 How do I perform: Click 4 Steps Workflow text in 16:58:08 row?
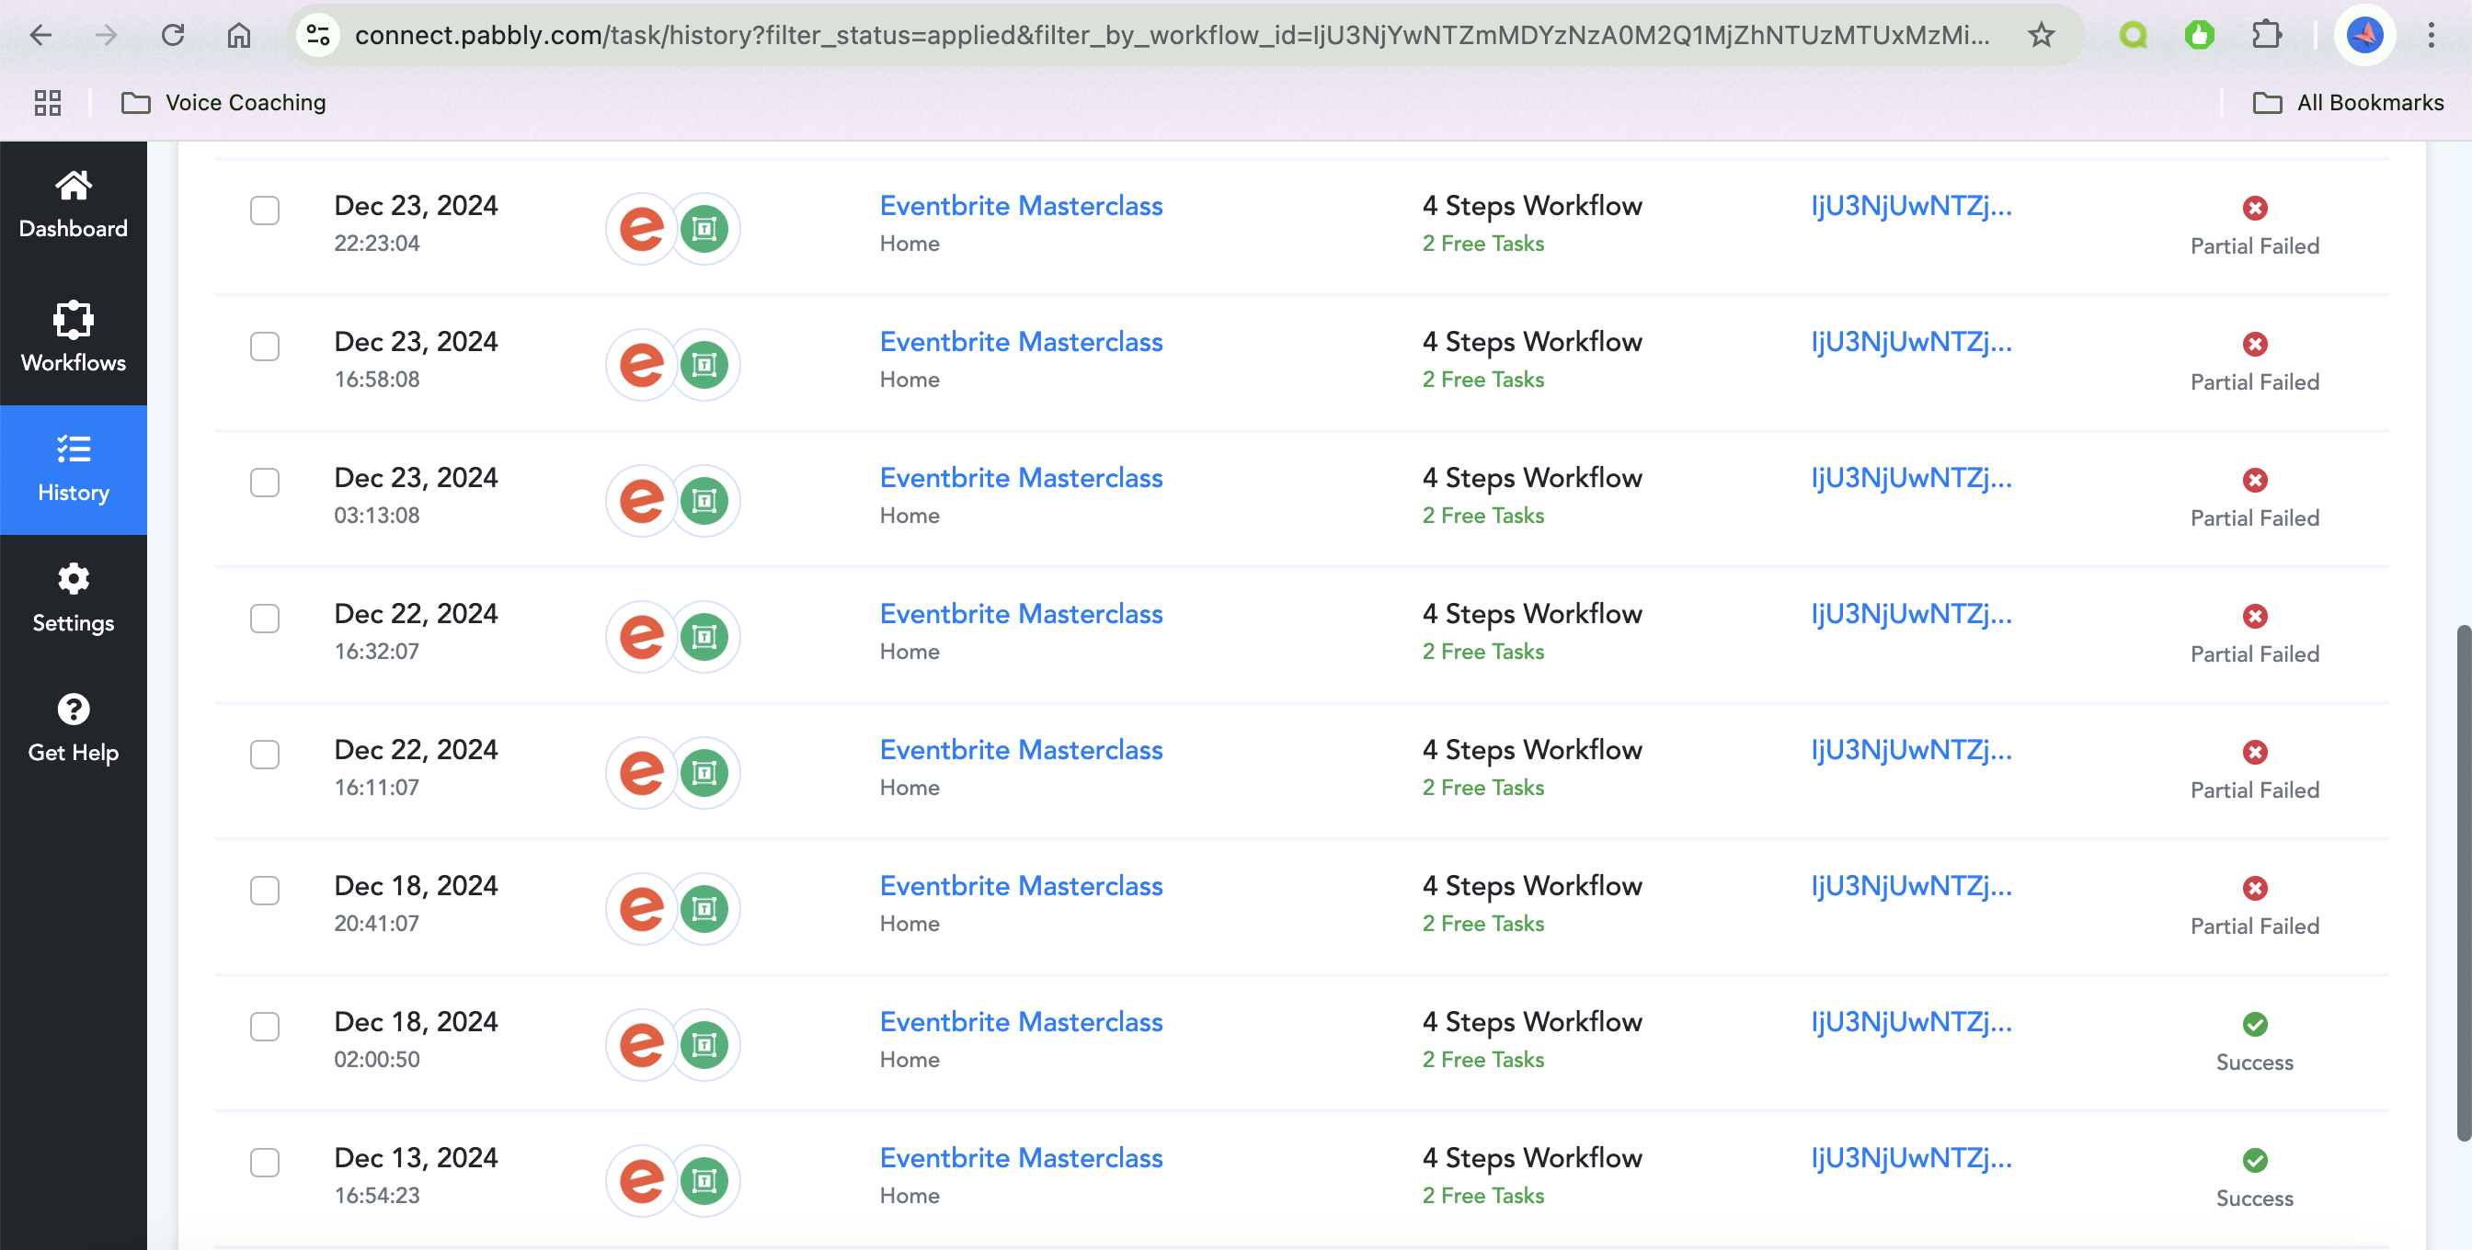point(1531,342)
